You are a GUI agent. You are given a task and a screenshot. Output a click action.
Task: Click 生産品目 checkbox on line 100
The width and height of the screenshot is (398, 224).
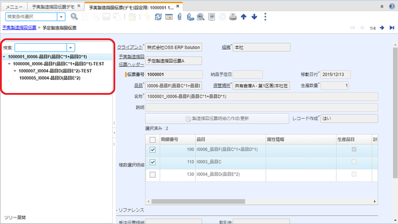(x=354, y=149)
